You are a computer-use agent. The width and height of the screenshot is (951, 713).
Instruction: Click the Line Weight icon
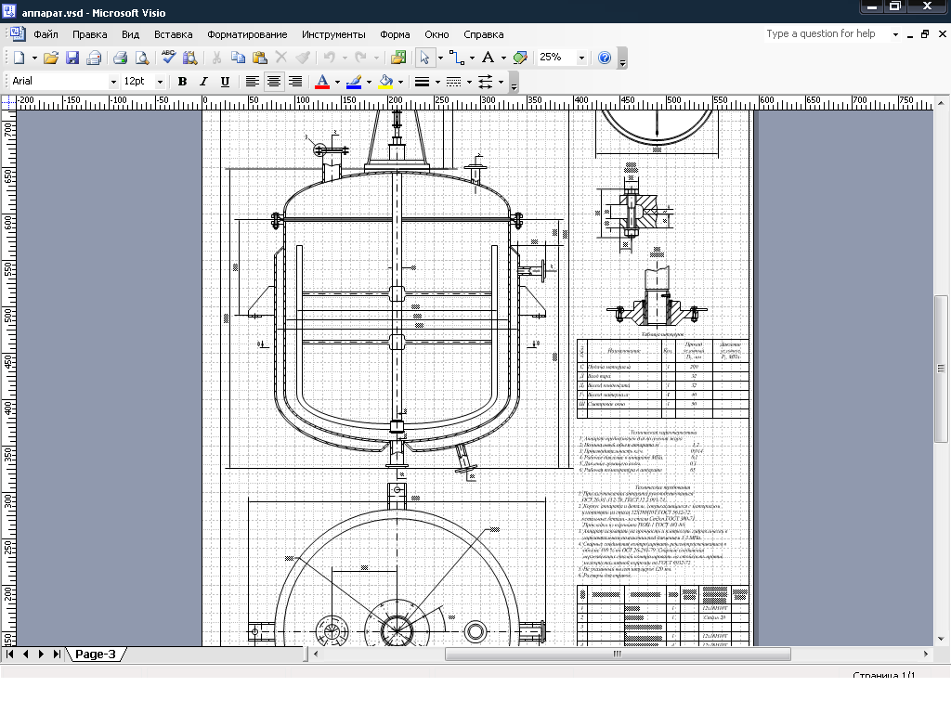(423, 82)
